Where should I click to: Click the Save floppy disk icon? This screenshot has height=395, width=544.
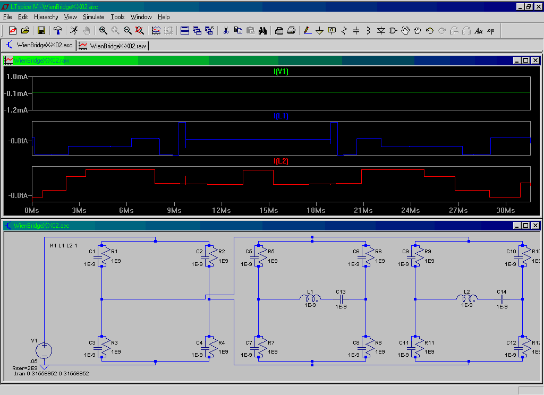coord(41,31)
